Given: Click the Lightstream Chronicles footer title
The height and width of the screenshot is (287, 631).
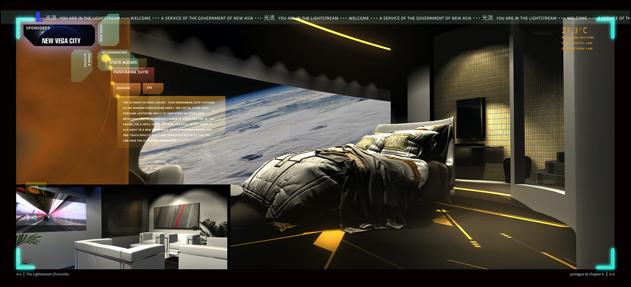Looking at the screenshot, I should 47,274.
